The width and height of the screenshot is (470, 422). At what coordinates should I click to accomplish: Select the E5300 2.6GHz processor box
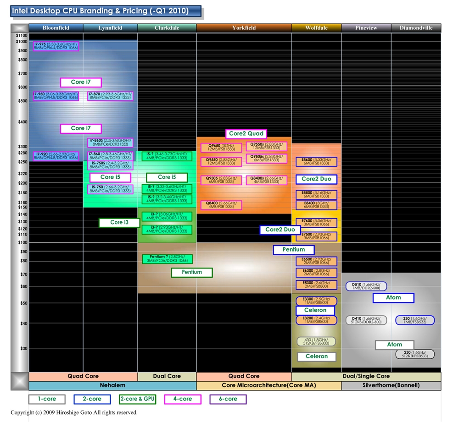[316, 285]
